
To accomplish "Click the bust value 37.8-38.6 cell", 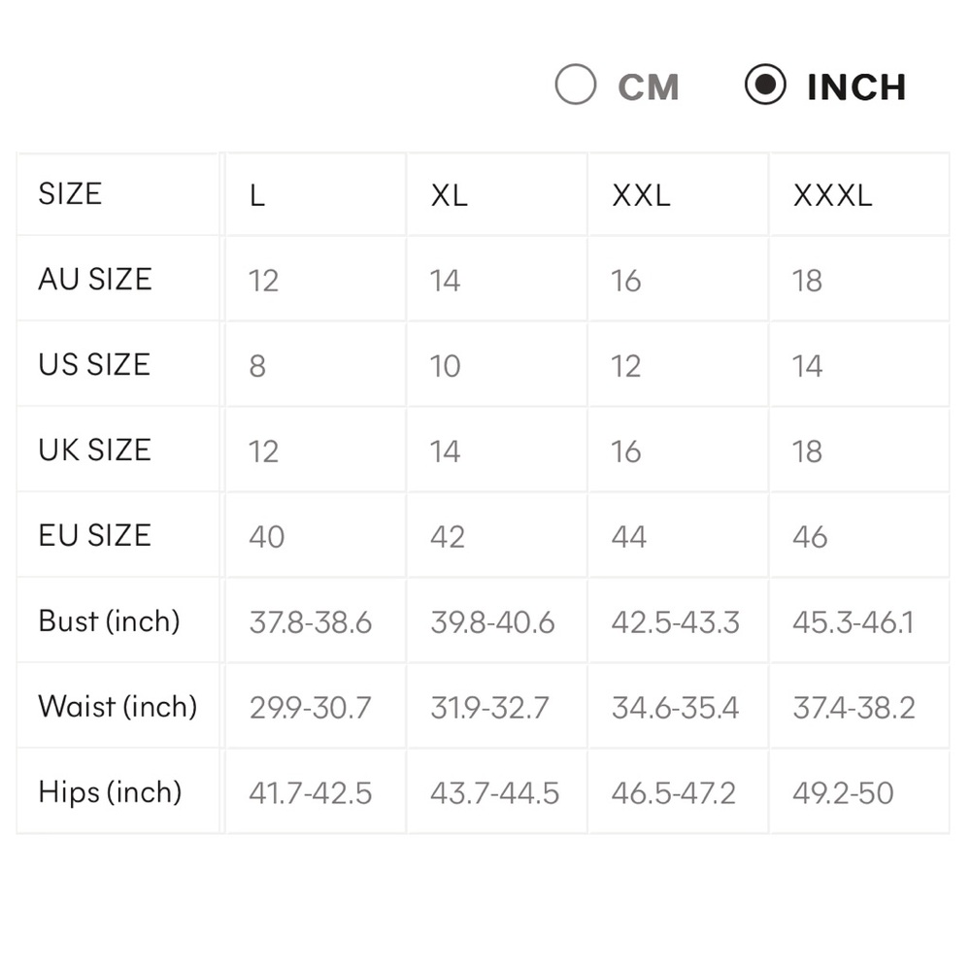I will tap(316, 620).
